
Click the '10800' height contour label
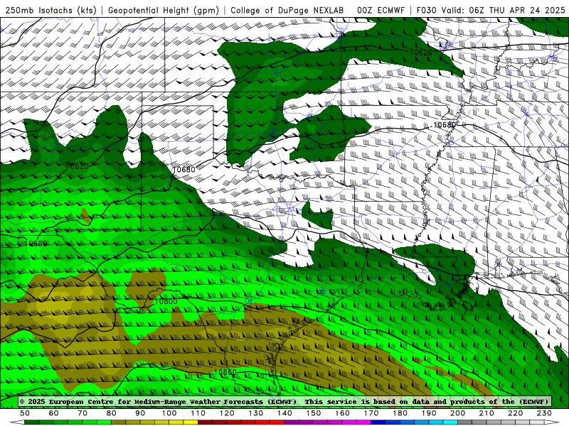coord(166,301)
